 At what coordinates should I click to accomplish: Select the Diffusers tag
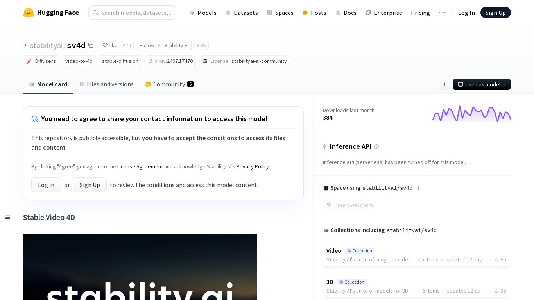tap(41, 61)
